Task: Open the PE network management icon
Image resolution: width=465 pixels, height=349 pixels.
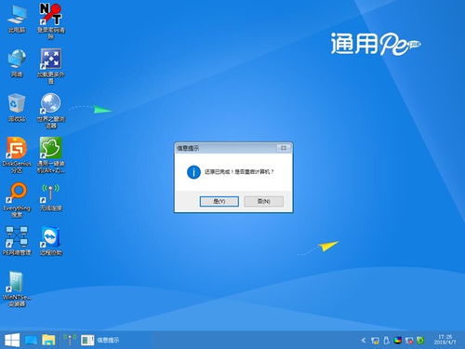Action: [17, 241]
